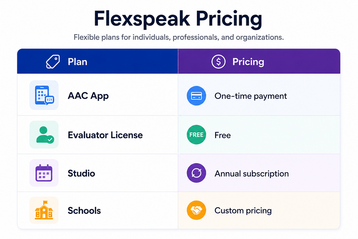The image size is (358, 239).
Task: Click the orange Schools building icon
Action: pos(44,210)
